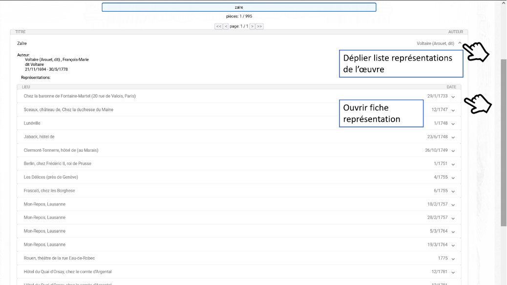Expand the Berlin 1/1751 performance chevron
This screenshot has height=285, width=507.
point(453,164)
